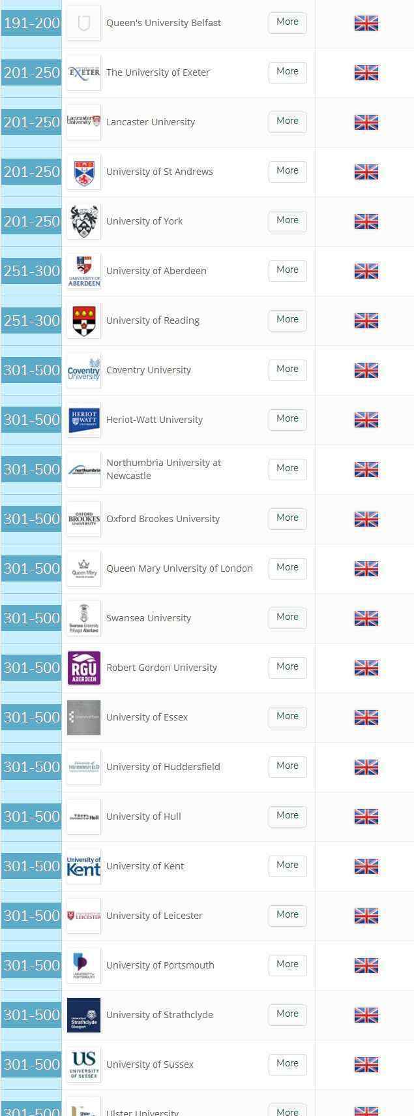Screen dimensions: 414x1116
Task: Click the University of Sussex US logo
Action: [84, 1064]
